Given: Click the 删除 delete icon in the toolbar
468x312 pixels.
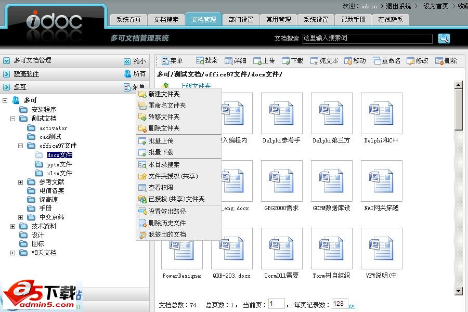Looking at the screenshot, I should (x=438, y=60).
